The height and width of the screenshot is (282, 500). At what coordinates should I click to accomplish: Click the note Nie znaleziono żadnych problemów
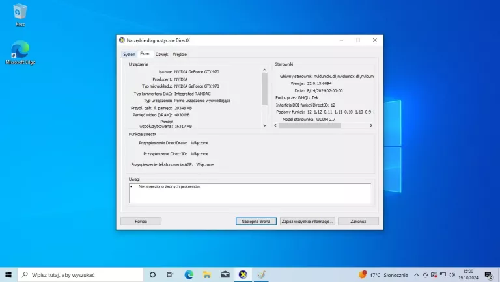click(170, 186)
